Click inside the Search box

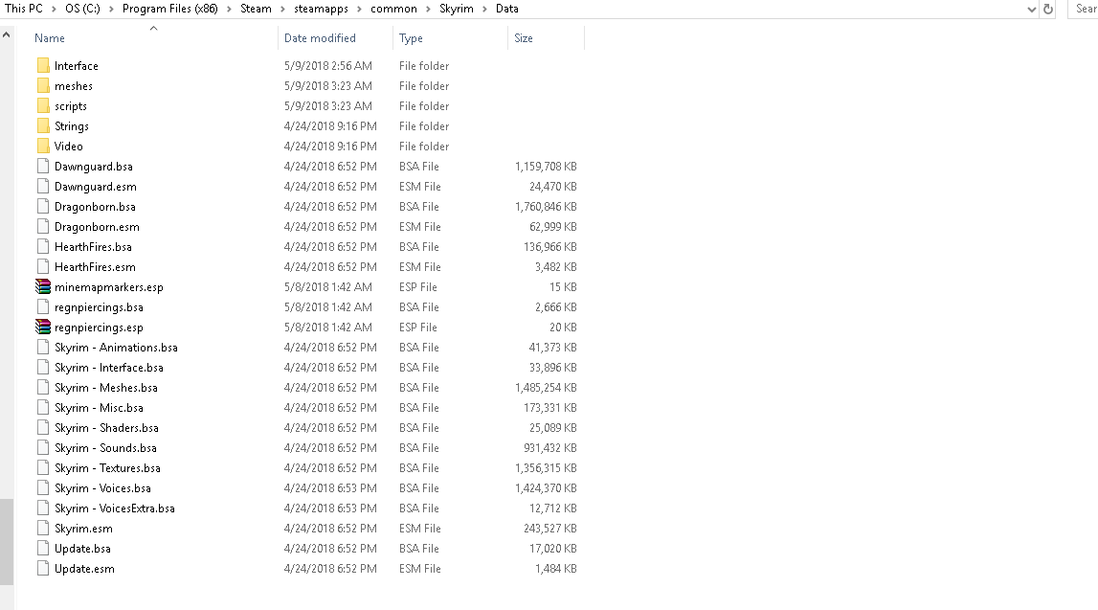(x=1084, y=10)
